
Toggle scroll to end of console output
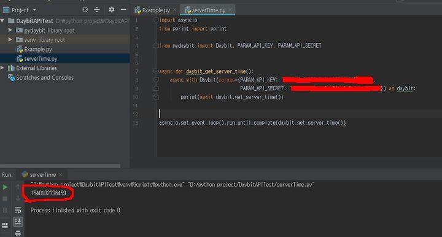click(x=18, y=222)
